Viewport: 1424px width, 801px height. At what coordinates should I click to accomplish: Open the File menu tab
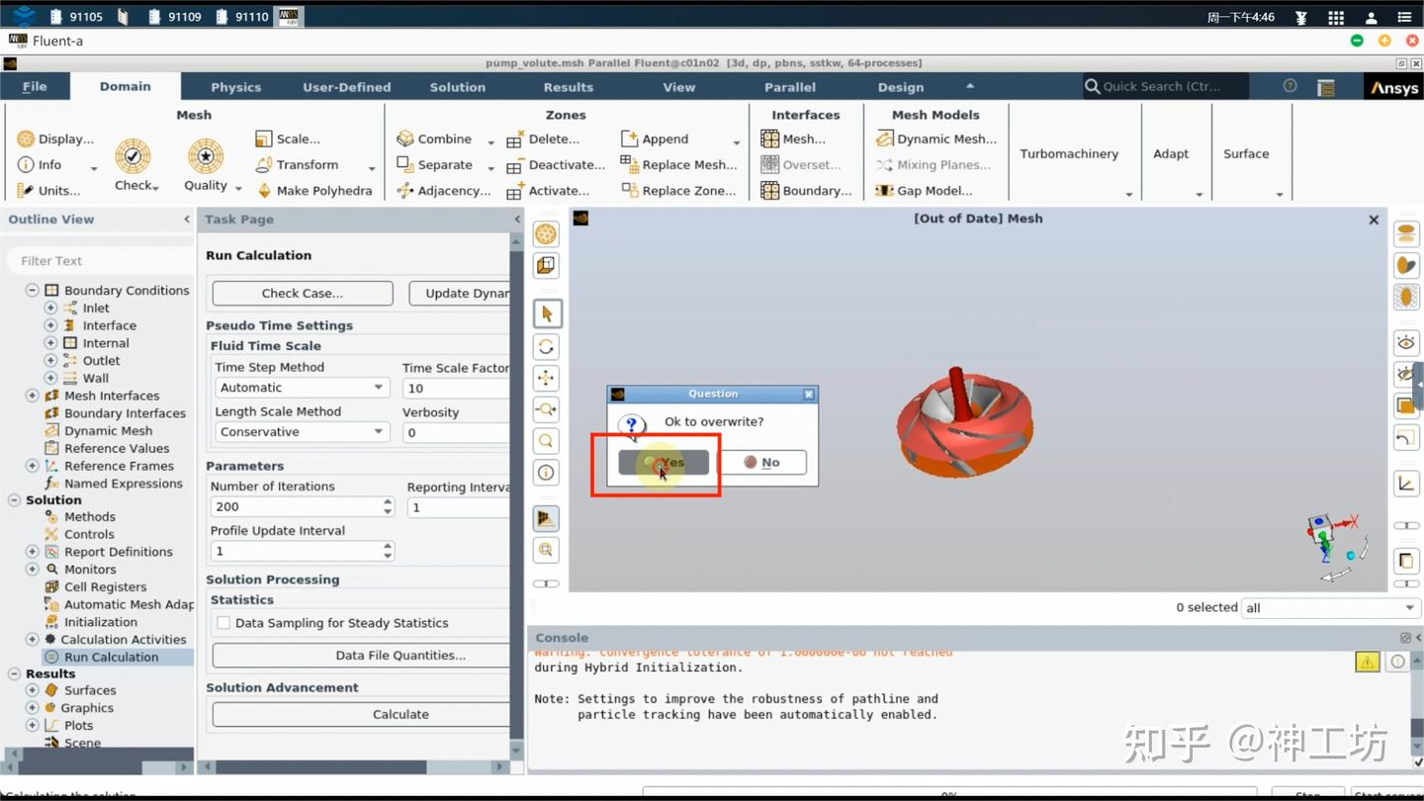coord(35,87)
